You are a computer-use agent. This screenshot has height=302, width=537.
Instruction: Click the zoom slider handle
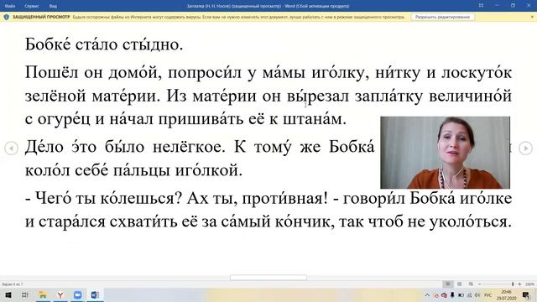(x=513, y=284)
